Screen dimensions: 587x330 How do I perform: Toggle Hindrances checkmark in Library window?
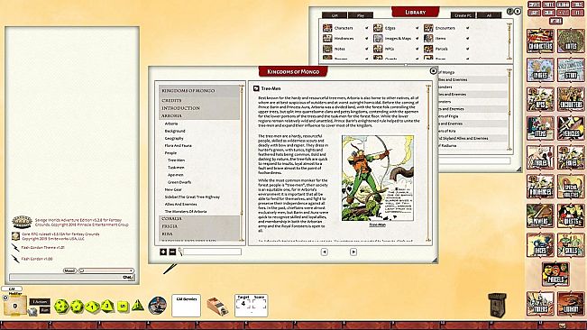(x=366, y=38)
